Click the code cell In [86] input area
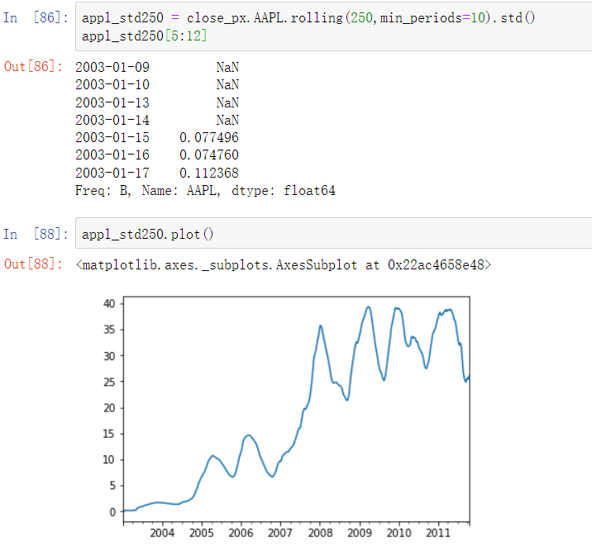Screen dimensions: 592x547 (334, 26)
